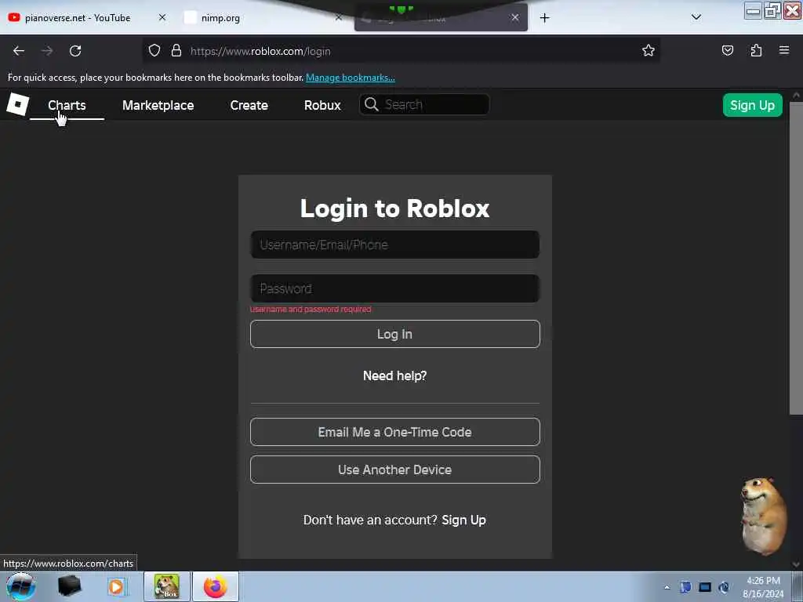Image resolution: width=803 pixels, height=602 pixels.
Task: Focus the Password field
Action: click(395, 288)
